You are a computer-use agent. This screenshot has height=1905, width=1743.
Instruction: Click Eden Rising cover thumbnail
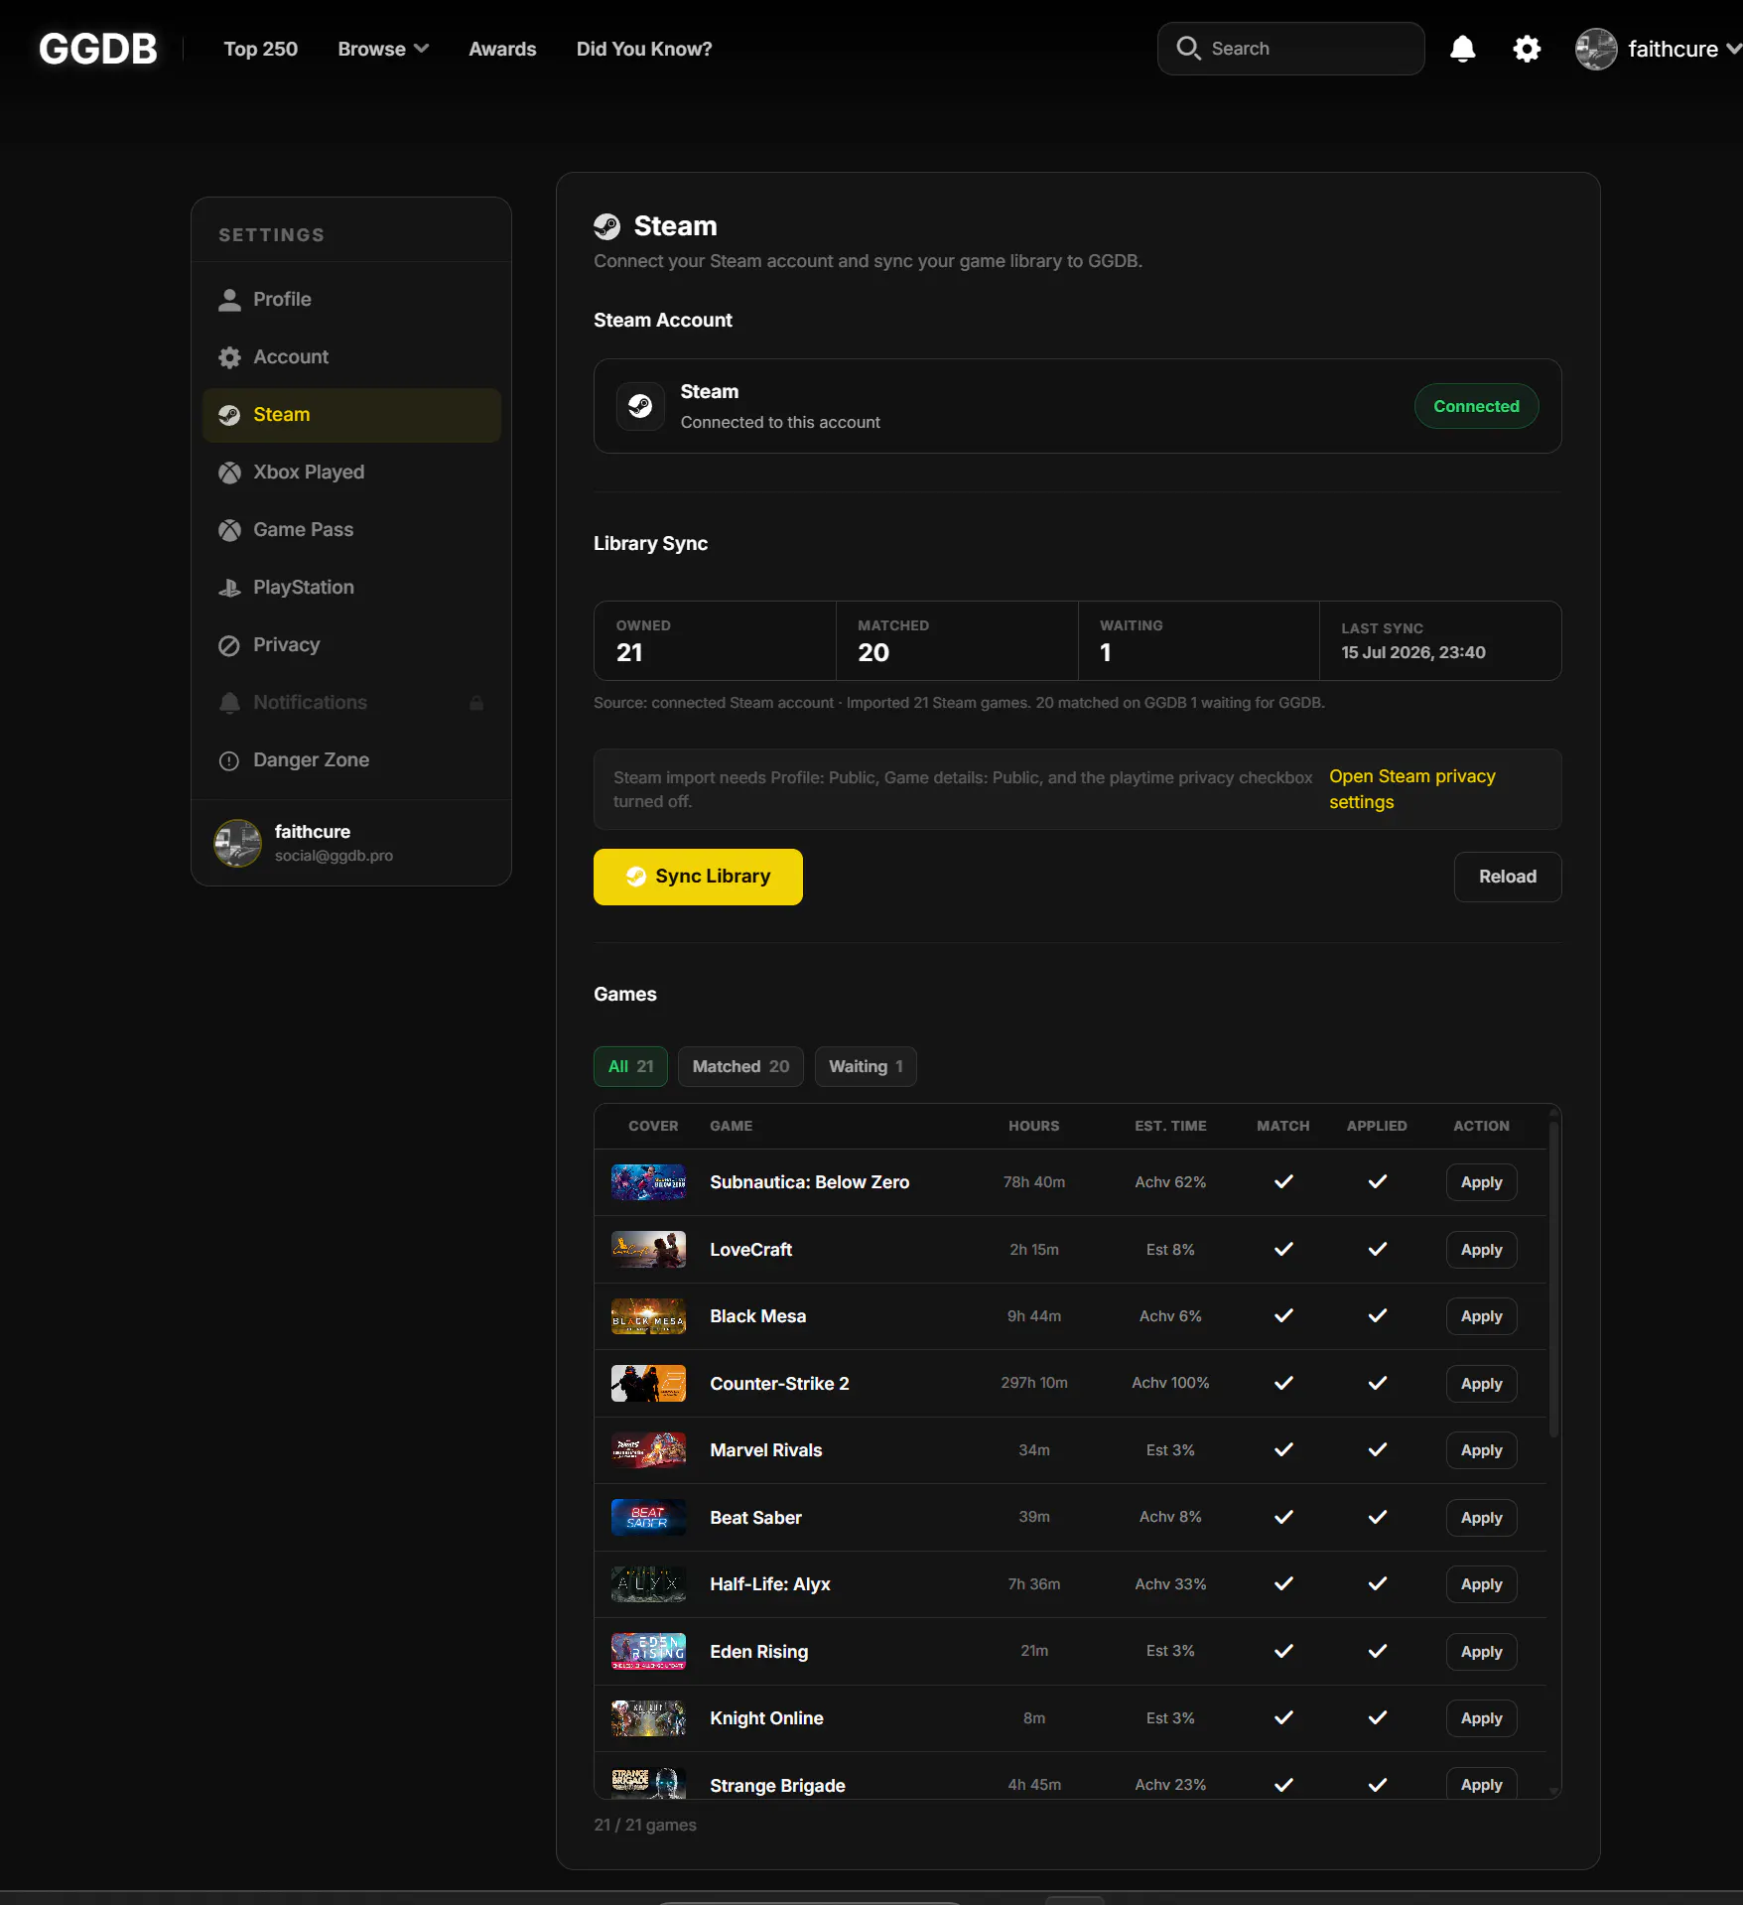pyautogui.click(x=648, y=1651)
